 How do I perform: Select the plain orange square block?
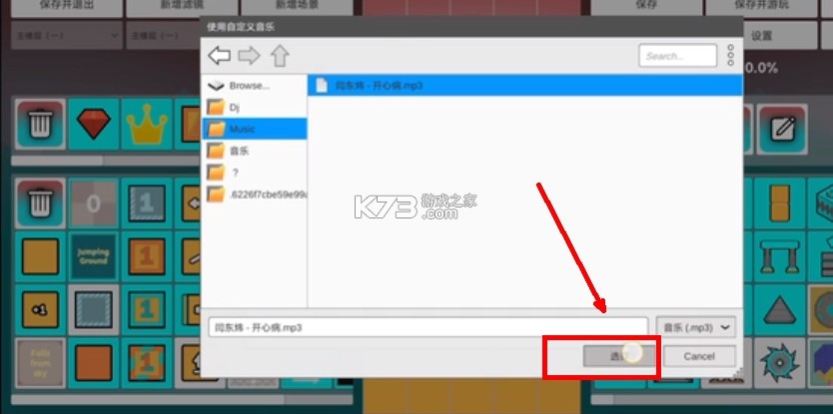pyautogui.click(x=94, y=362)
